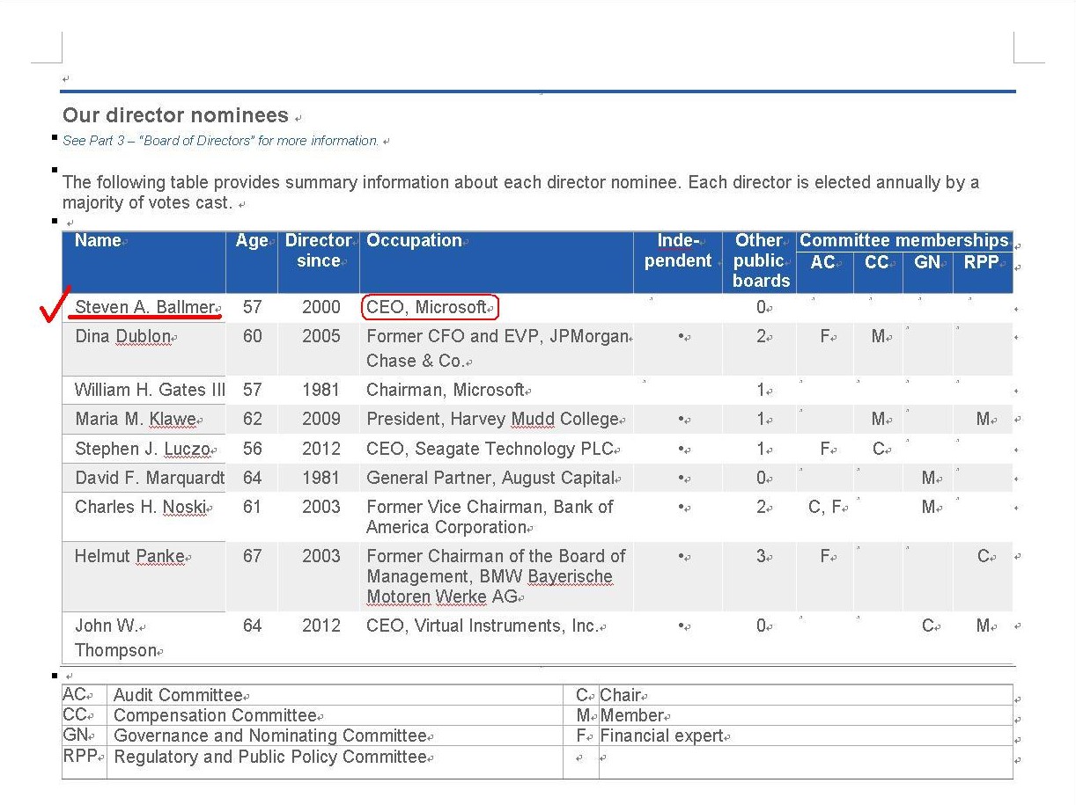Click "Former Chairman of the Board of Management" occupation
1076x805 pixels.
(x=496, y=576)
